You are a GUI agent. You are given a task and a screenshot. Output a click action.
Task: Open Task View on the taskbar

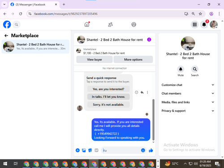coord(16,164)
